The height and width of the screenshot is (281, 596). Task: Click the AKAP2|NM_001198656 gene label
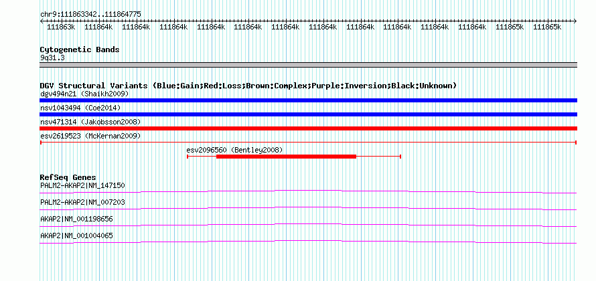click(76, 219)
